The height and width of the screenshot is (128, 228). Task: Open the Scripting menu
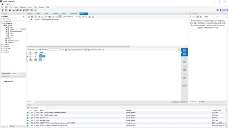42,7
